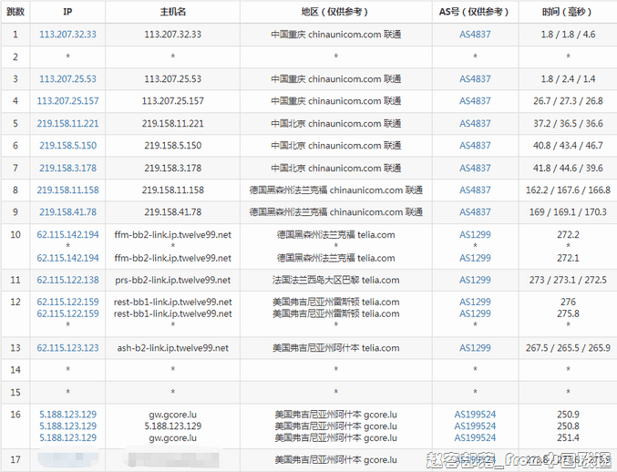This screenshot has width=617, height=472.
Task: Click AS4837 link in hop 3 row
Action: coord(475,78)
